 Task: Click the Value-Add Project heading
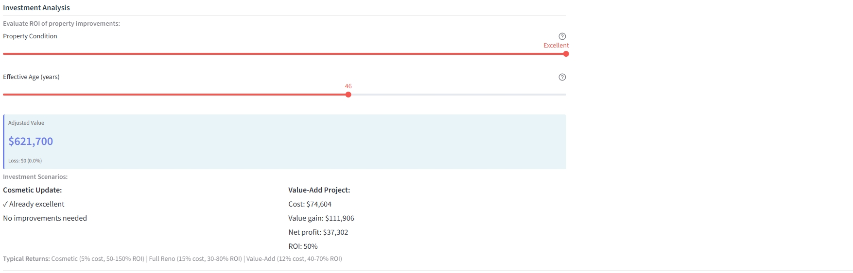pos(319,190)
